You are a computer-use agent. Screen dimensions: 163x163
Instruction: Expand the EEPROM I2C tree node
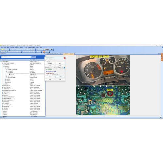(x=3, y=87)
